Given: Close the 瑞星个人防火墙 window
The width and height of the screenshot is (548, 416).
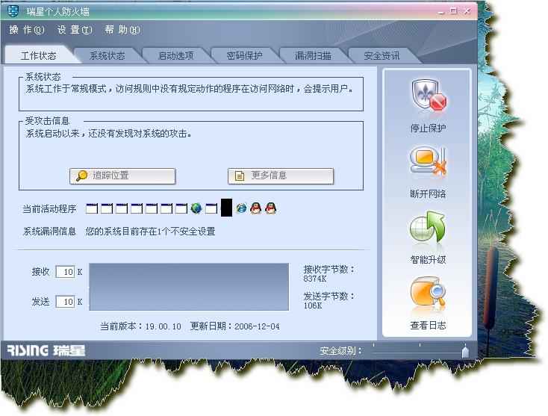Looking at the screenshot, I should (467, 11).
